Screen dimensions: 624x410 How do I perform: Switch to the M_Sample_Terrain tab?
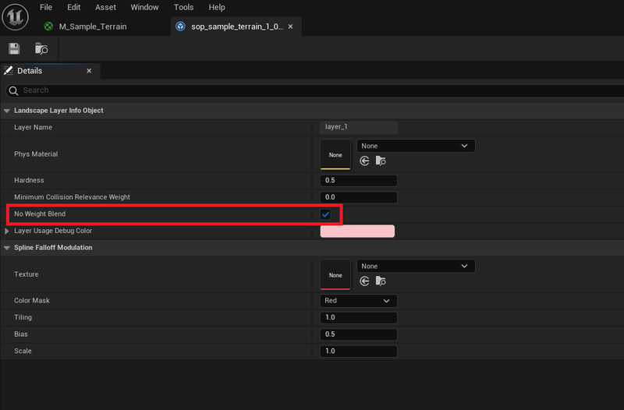click(92, 27)
